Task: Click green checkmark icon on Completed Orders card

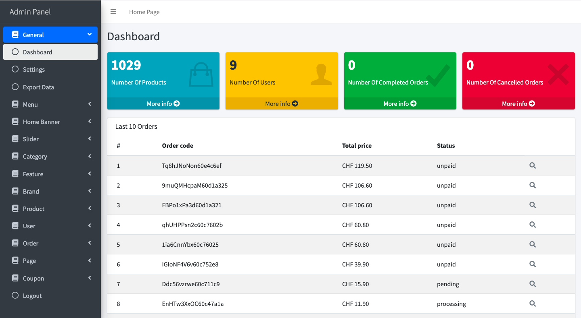Action: [x=439, y=75]
